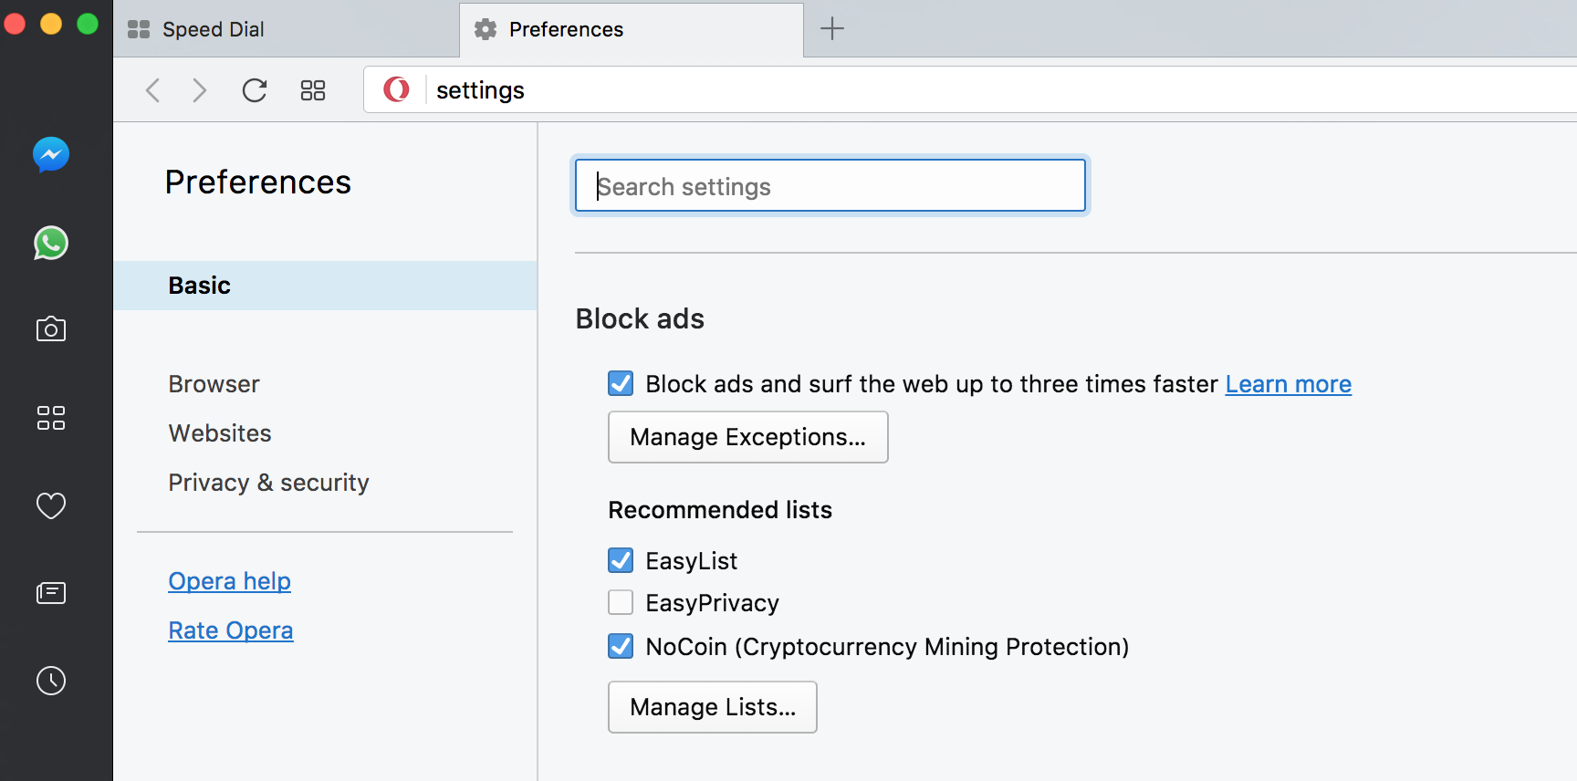Enable the EasyPrivacy list checkbox
1577x781 pixels.
621,602
